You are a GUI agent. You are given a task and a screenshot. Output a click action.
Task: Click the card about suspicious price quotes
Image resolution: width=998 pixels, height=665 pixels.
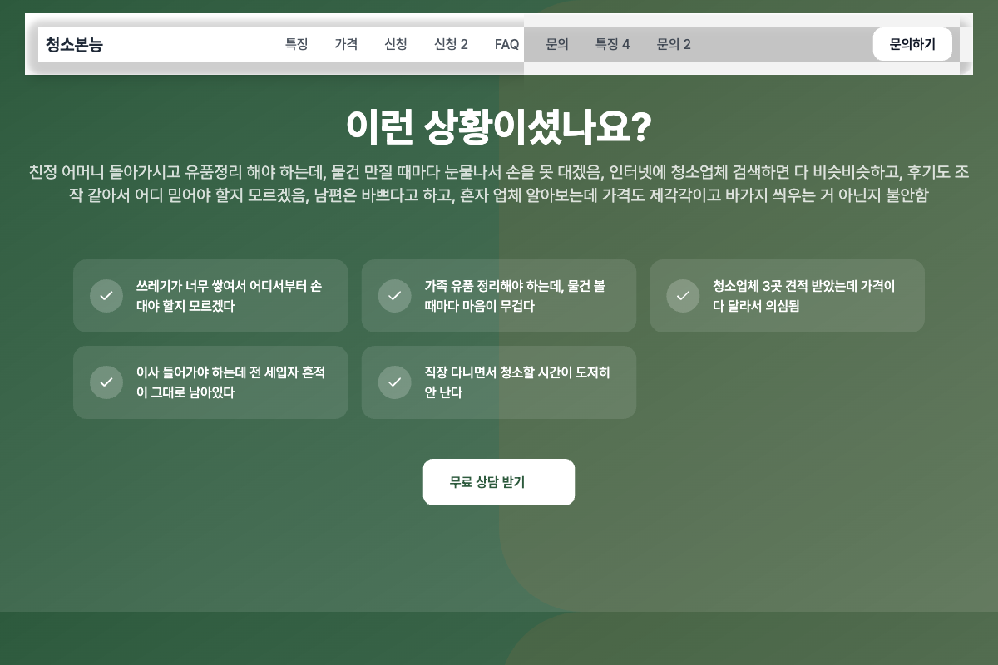pos(787,296)
